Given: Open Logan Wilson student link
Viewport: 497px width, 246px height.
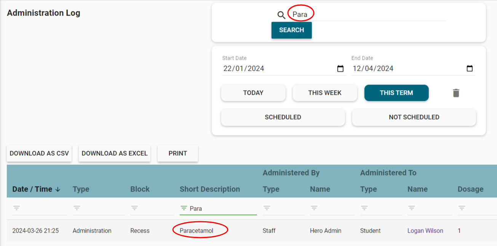Looking at the screenshot, I should point(425,231).
